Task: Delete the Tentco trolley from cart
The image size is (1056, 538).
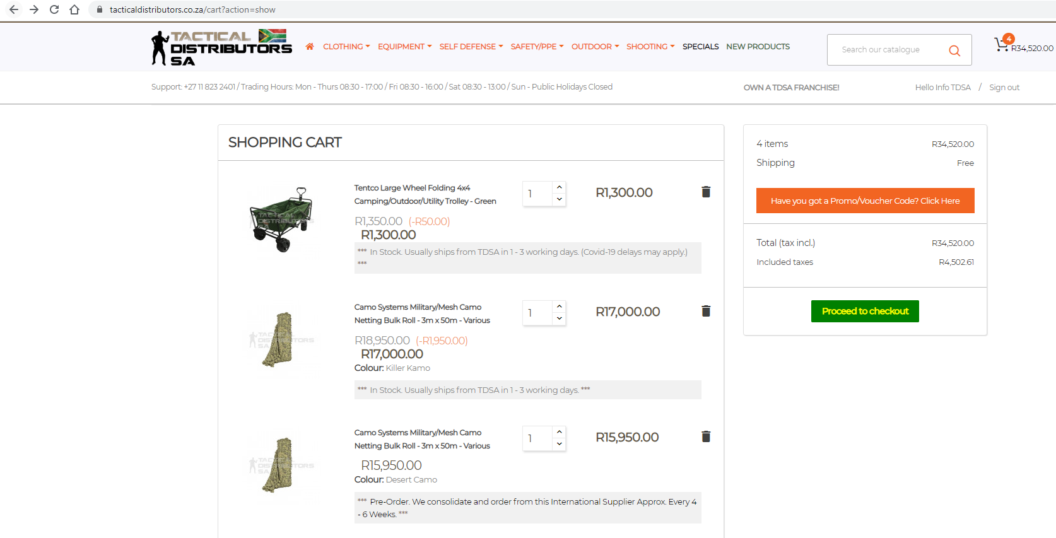Action: [706, 192]
